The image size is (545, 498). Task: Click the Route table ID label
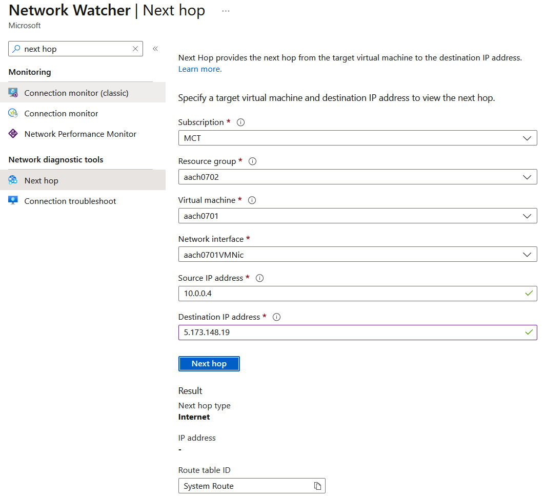click(205, 470)
